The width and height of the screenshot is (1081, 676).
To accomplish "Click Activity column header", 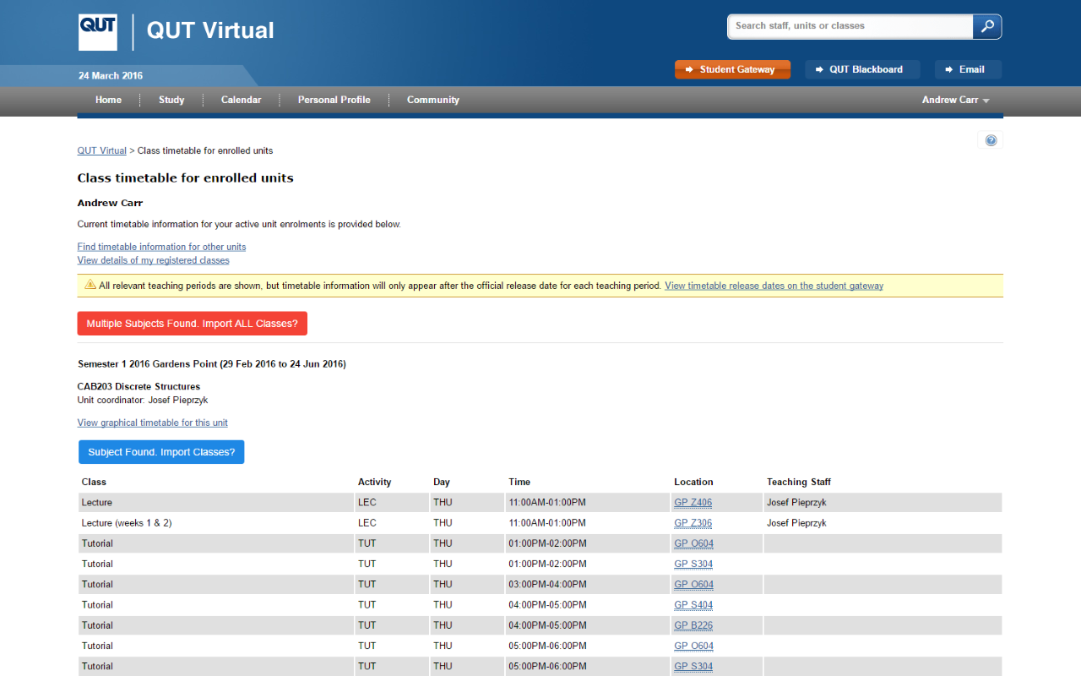I will click(x=374, y=482).
